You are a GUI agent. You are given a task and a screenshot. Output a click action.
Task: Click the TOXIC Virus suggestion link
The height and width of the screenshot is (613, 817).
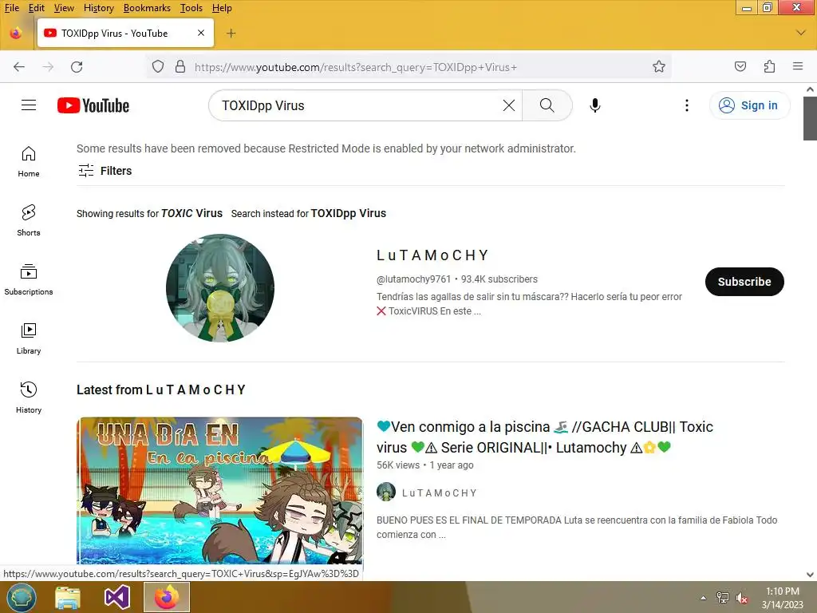click(191, 213)
